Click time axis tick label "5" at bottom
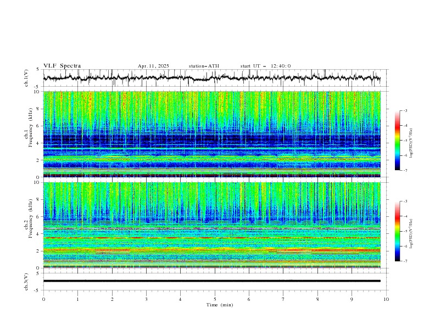The width and height of the screenshot is (435, 336). tap(215, 299)
